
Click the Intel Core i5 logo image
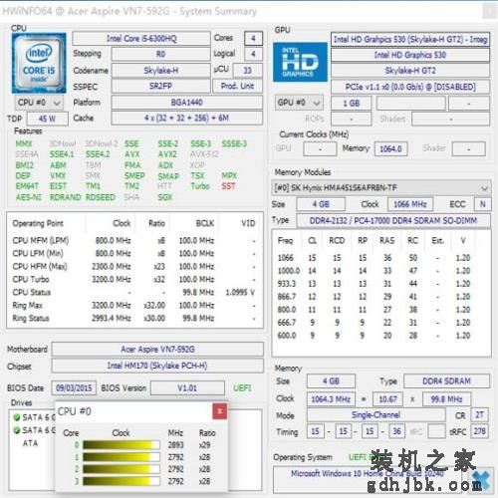[x=39, y=63]
